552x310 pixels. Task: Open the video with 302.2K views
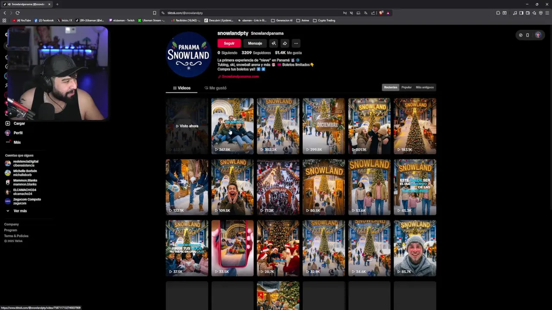coord(278,126)
